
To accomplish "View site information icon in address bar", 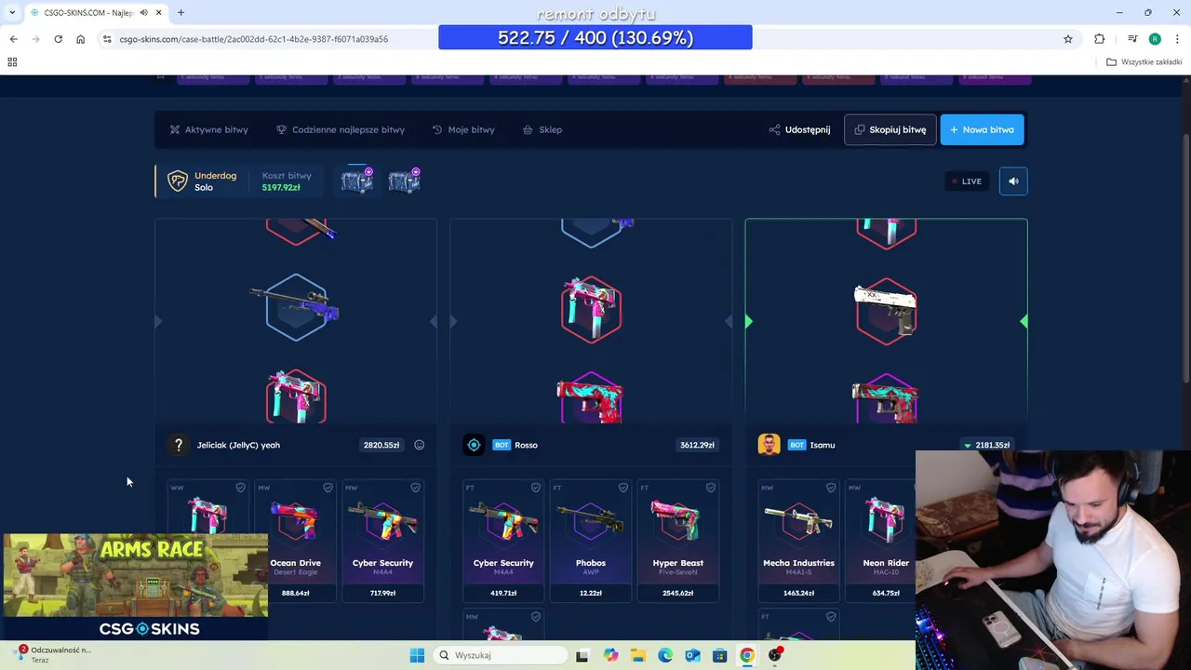I will [107, 39].
